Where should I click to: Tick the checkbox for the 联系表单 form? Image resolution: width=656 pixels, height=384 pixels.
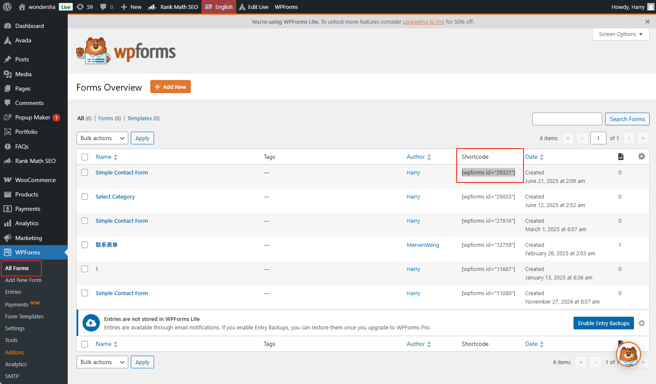point(85,245)
